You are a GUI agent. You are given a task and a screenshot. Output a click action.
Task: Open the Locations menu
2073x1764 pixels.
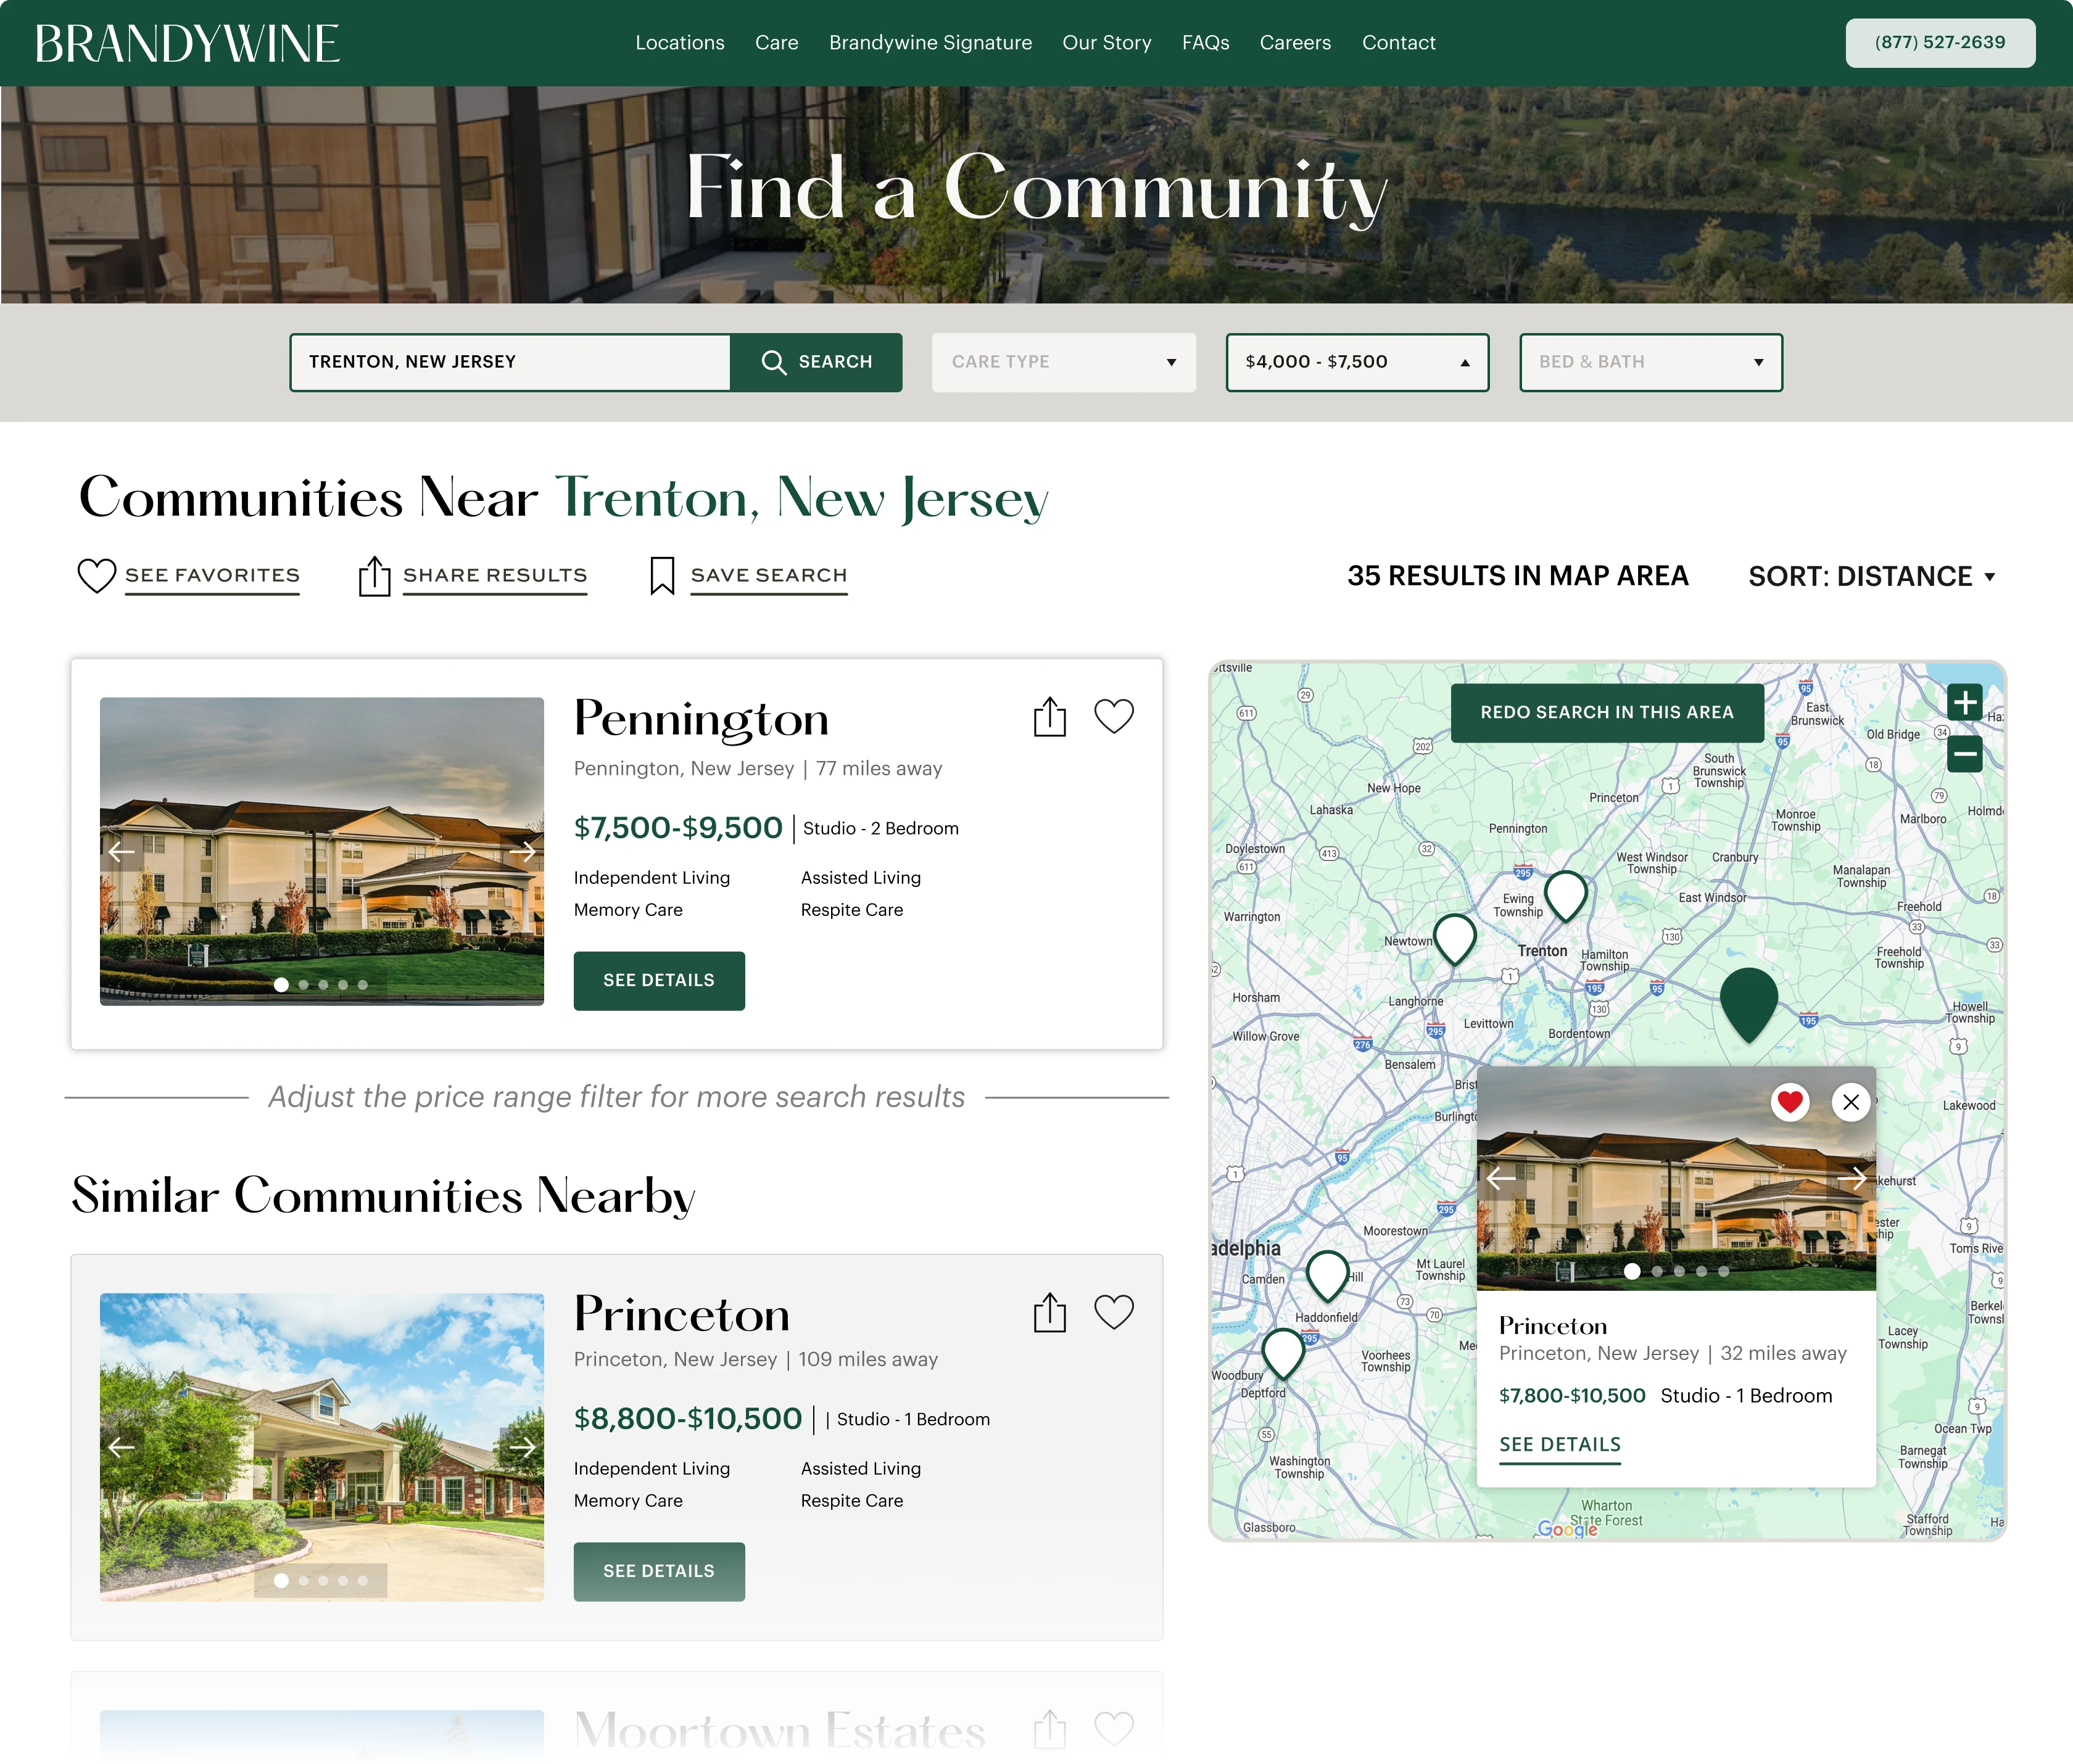(681, 43)
